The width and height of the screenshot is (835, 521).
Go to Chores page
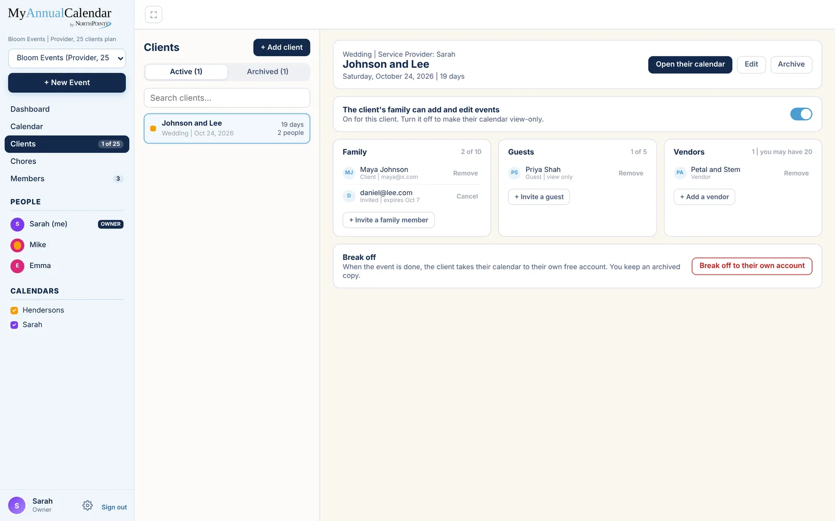(x=67, y=162)
